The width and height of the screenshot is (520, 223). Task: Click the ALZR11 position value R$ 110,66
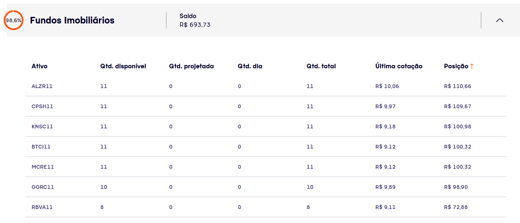[x=458, y=86]
